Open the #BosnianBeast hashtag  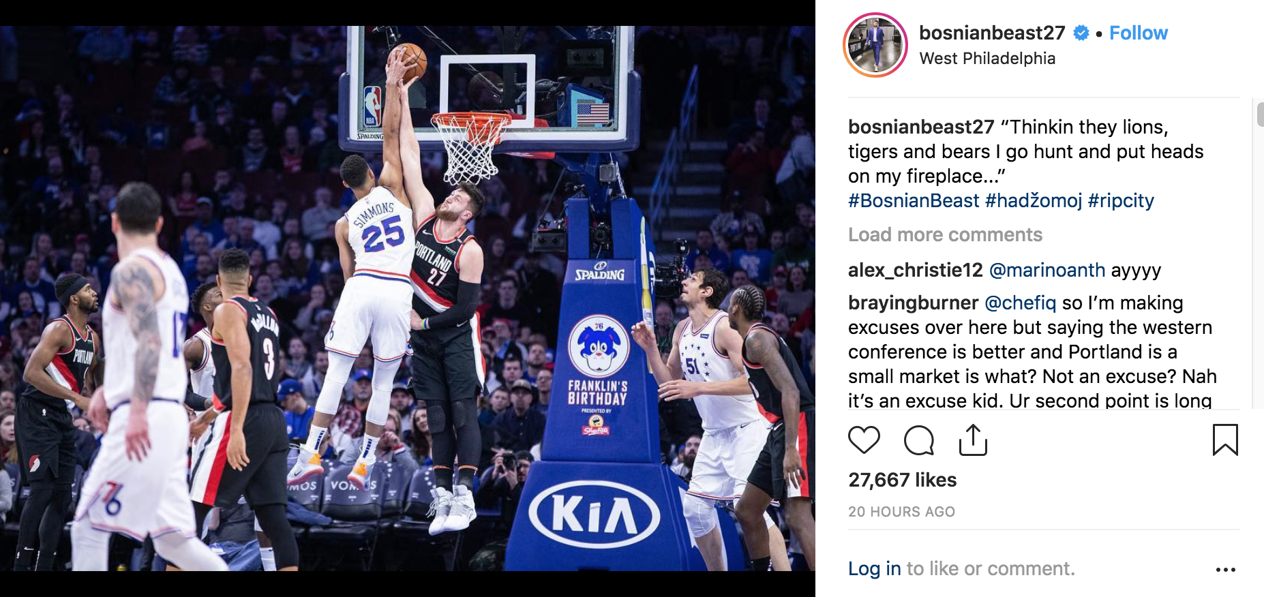pos(914,200)
